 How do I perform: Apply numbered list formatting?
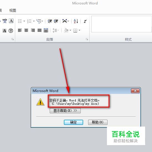click(x=29, y=21)
